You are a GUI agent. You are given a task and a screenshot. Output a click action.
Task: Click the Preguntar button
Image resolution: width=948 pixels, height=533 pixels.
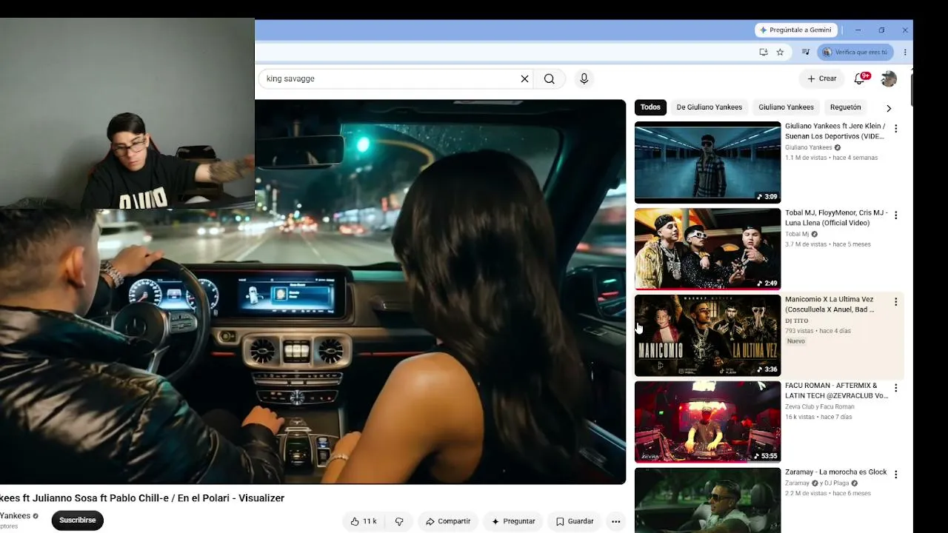pyautogui.click(x=513, y=521)
